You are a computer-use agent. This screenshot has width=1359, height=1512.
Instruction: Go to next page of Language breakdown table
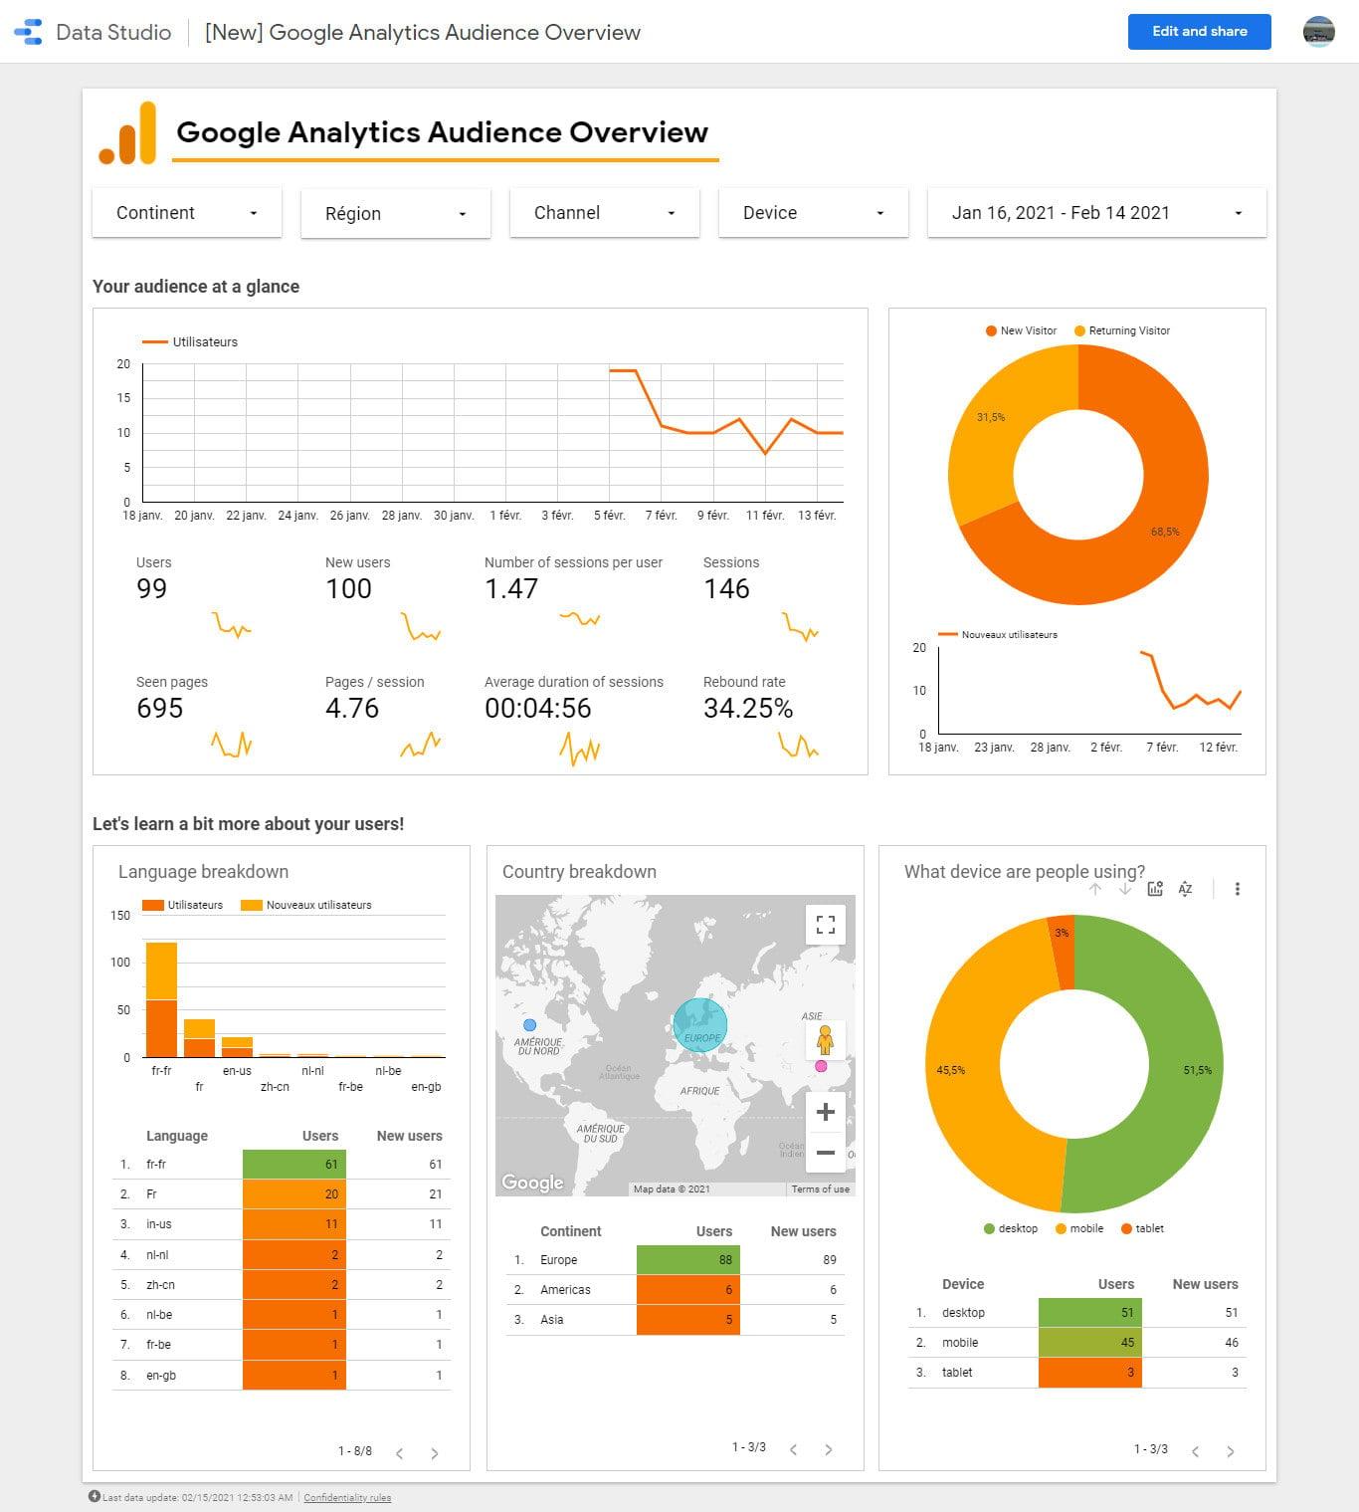pos(434,1452)
